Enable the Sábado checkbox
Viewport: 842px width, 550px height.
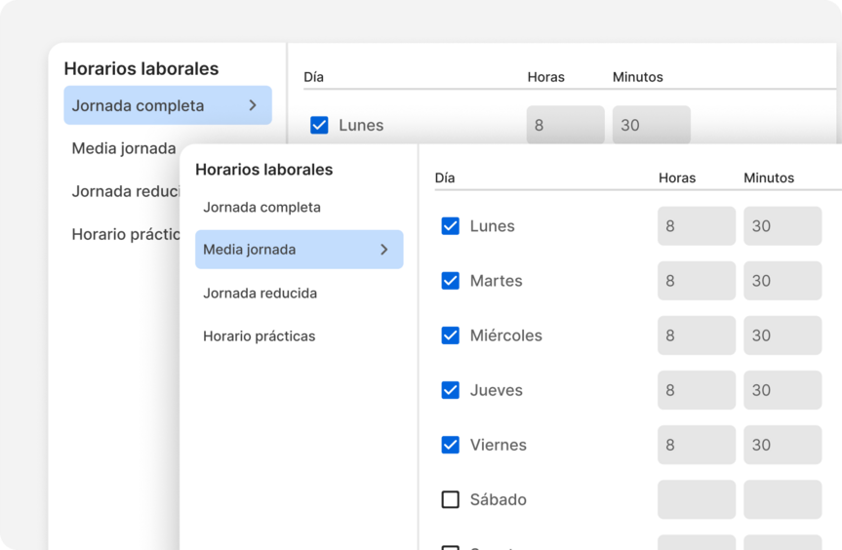(x=450, y=499)
